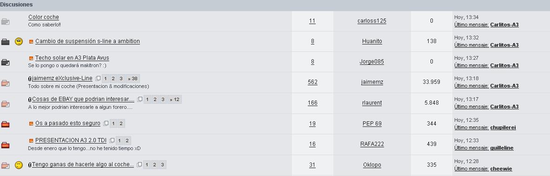
Task: Open user profile rlaurent
Action: point(372,103)
